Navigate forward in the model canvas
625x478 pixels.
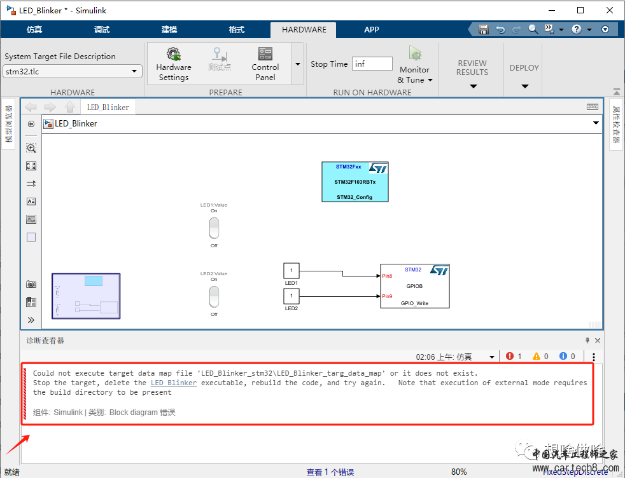[x=50, y=107]
